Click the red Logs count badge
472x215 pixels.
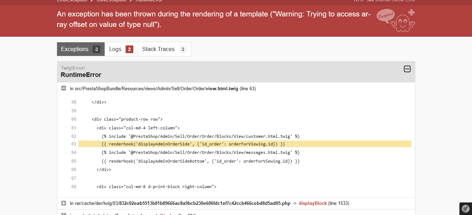[x=129, y=49]
